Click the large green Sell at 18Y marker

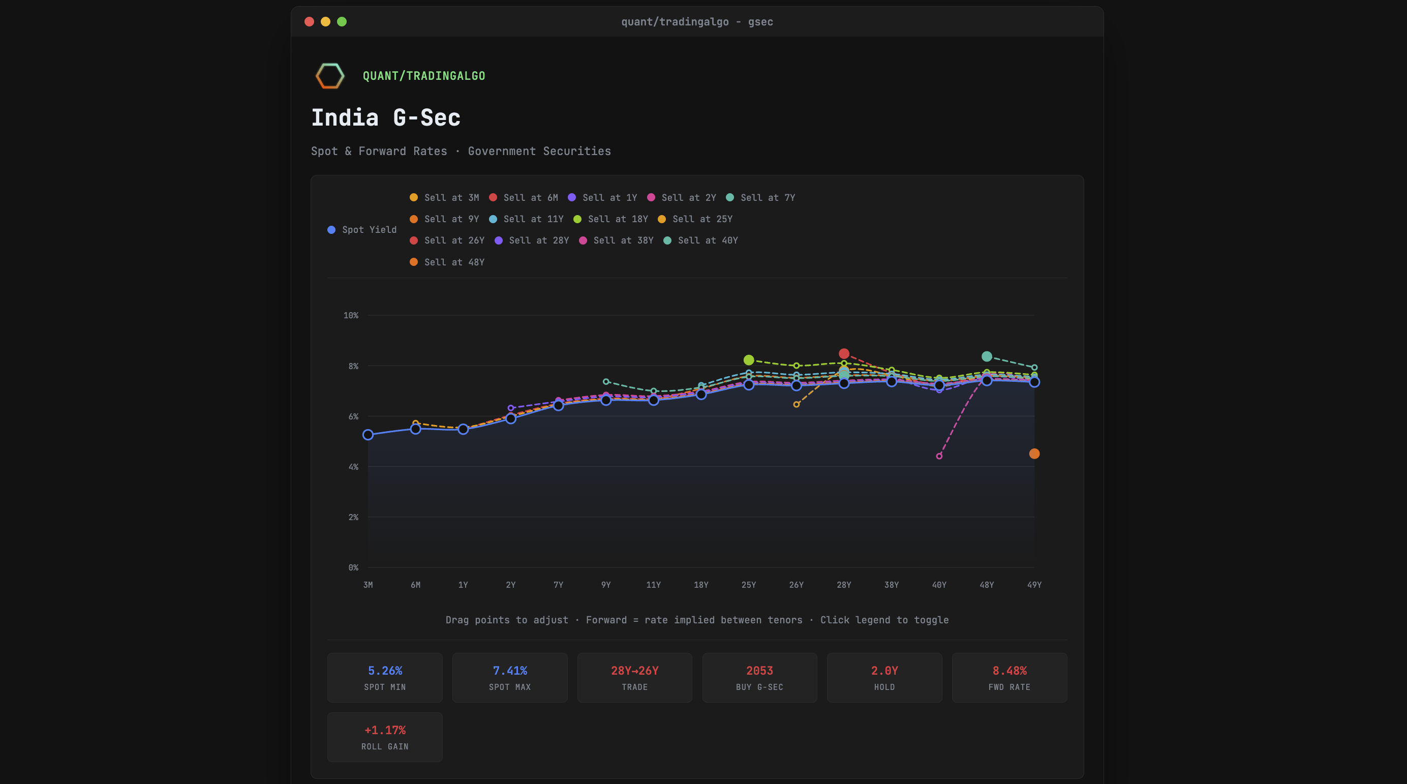pyautogui.click(x=749, y=360)
